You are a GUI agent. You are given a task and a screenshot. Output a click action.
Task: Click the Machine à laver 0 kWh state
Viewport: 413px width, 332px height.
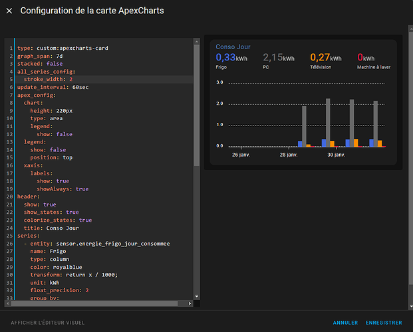coord(374,60)
